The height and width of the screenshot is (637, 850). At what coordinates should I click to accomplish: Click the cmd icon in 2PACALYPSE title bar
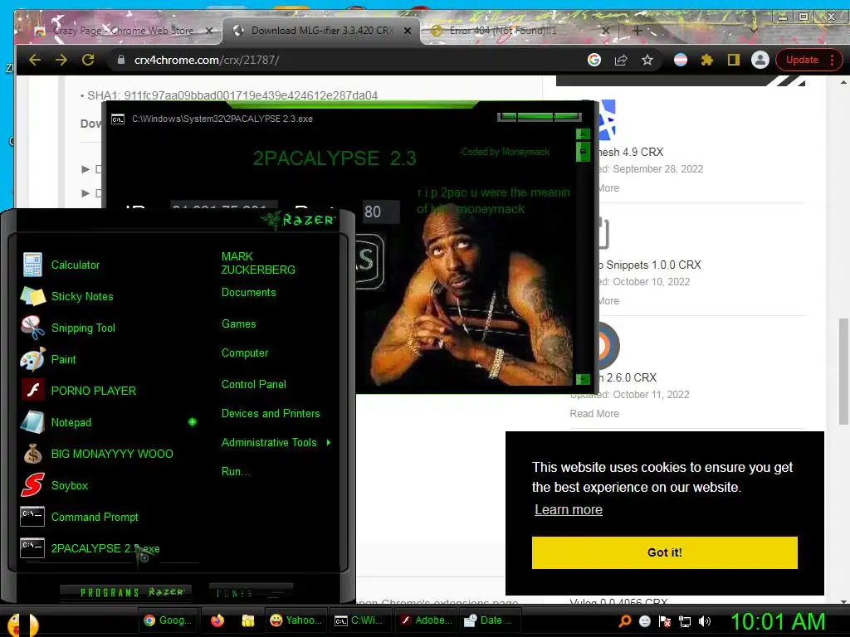118,119
